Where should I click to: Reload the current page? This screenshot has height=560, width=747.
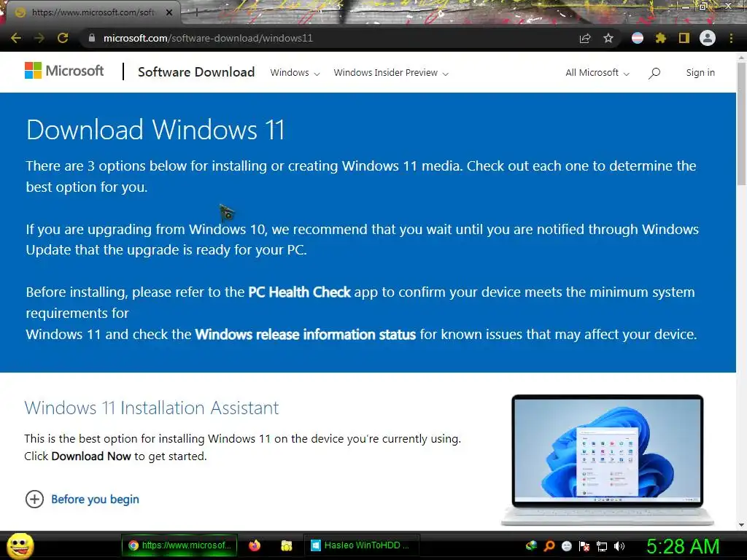click(x=63, y=38)
